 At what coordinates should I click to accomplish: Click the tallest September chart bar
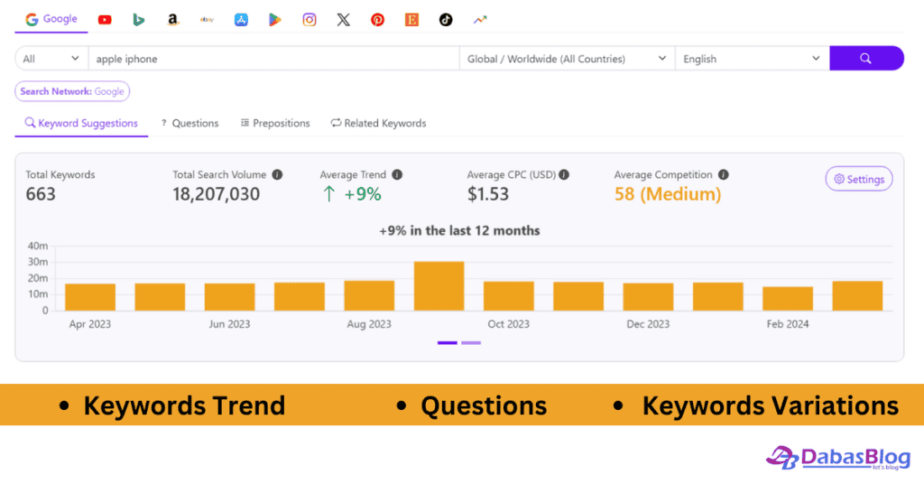(439, 286)
